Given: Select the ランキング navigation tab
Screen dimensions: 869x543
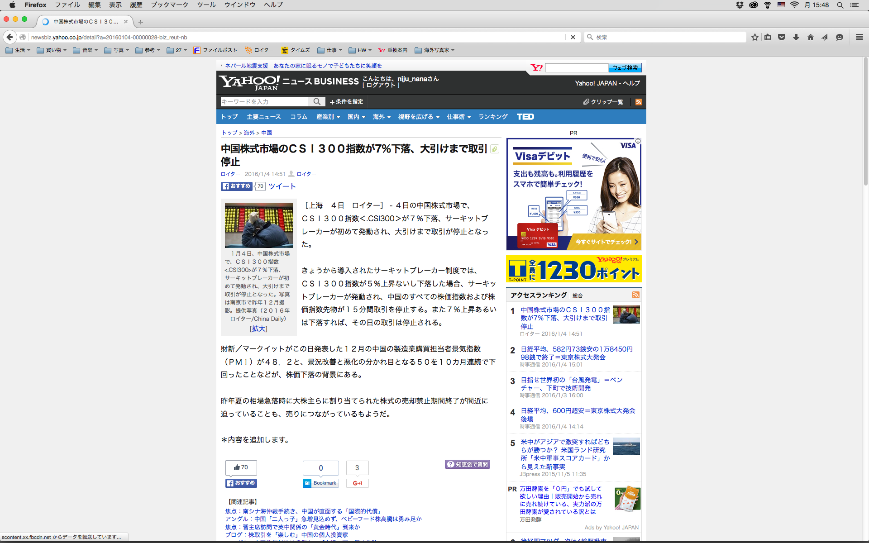Looking at the screenshot, I should pos(493,117).
